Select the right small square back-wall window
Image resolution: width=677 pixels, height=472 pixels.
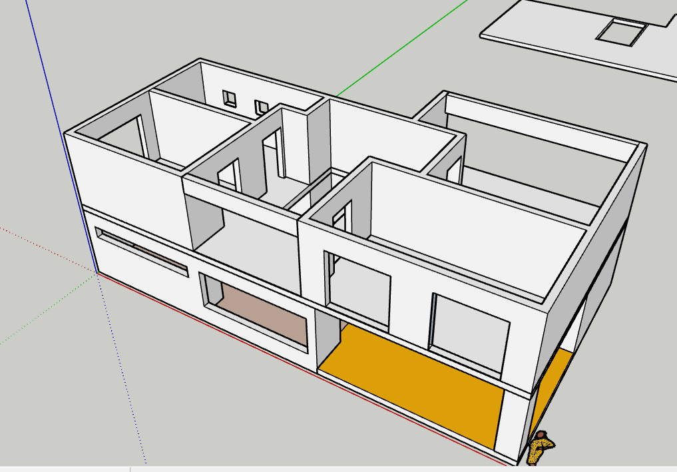coord(261,107)
